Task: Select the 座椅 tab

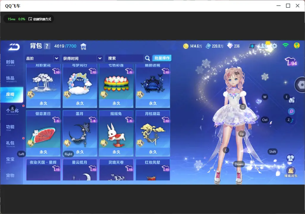Action: coord(12,95)
